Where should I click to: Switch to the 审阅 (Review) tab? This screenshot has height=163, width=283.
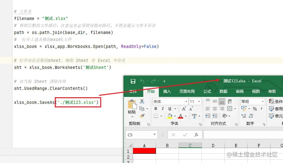click(240, 91)
